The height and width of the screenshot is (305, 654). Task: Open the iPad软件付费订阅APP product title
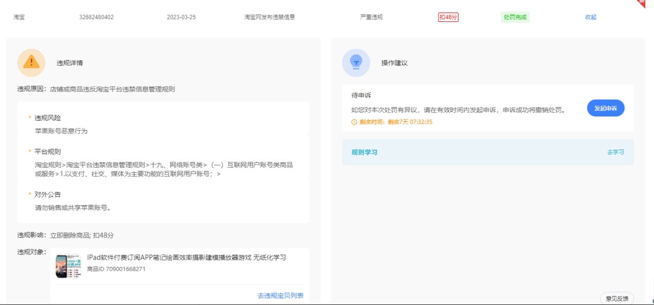point(186,257)
